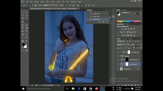Open the layer Opacity dropdown

[141, 45]
